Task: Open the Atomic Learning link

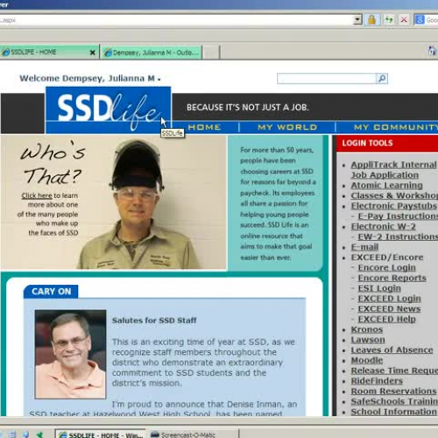Action: (x=386, y=186)
